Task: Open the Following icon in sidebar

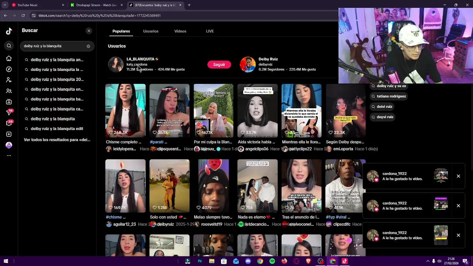Action: (9, 80)
